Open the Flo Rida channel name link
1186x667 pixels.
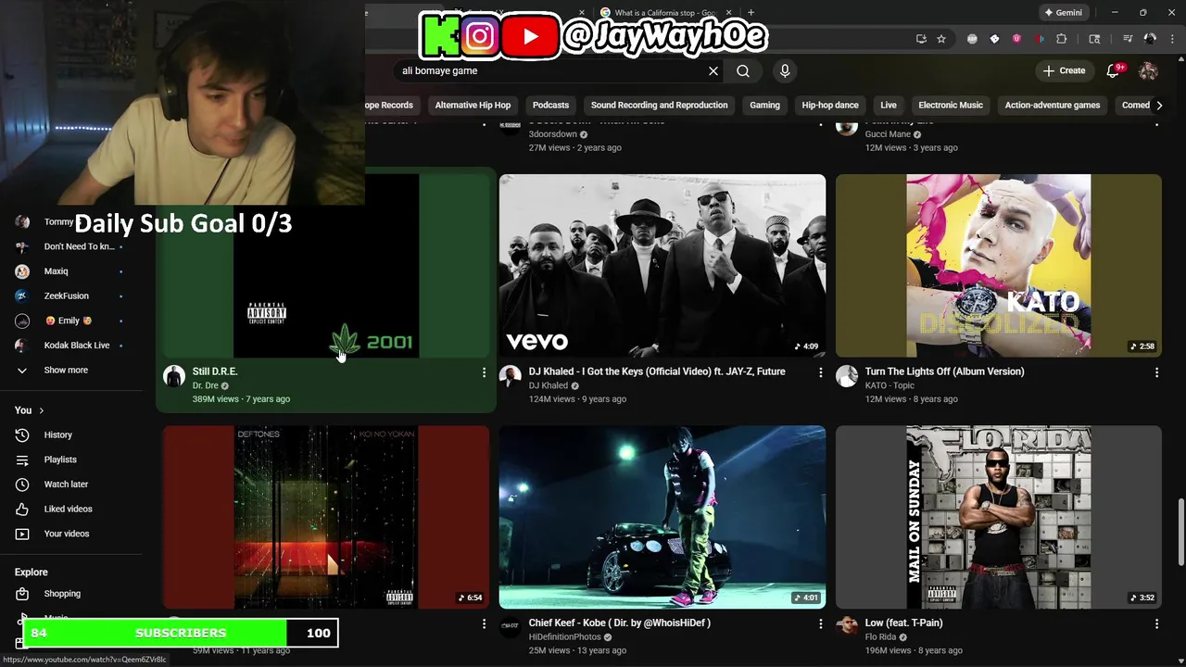click(880, 637)
